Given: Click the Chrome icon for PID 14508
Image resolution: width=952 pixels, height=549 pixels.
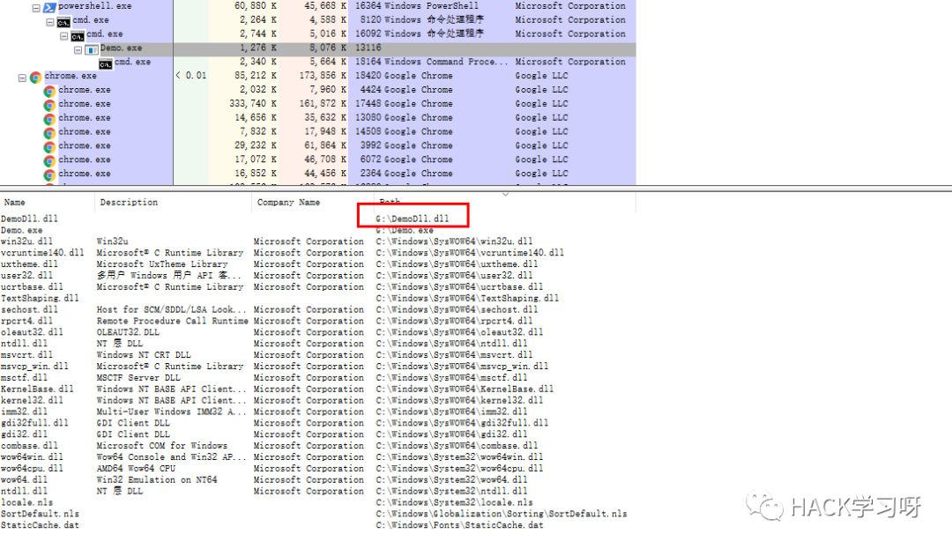Looking at the screenshot, I should click(49, 133).
